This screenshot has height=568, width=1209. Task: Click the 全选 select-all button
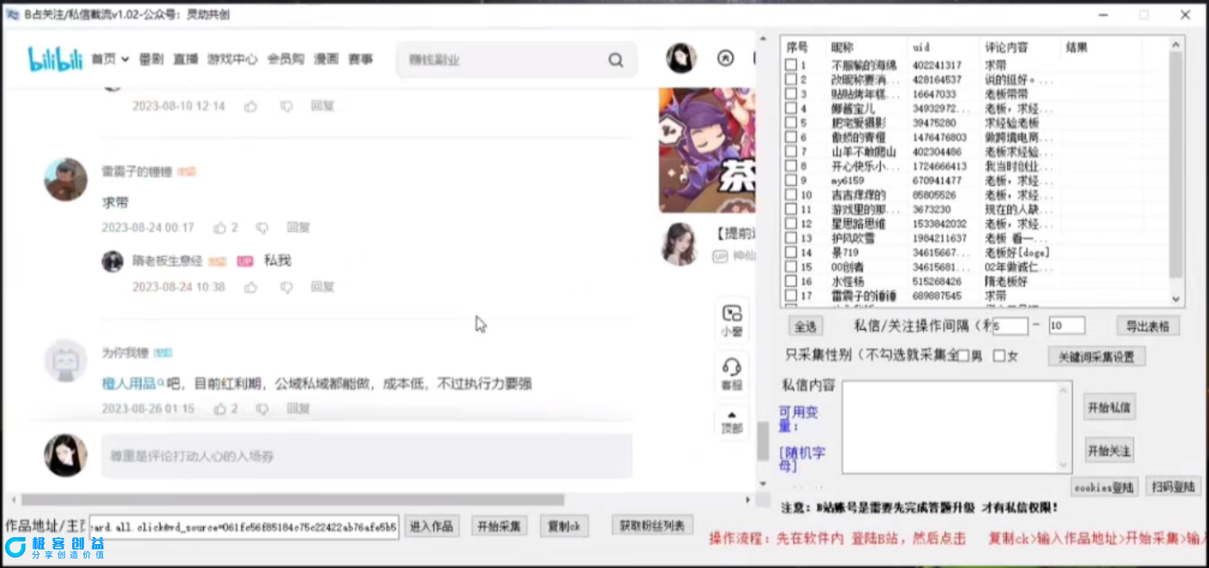tap(805, 326)
